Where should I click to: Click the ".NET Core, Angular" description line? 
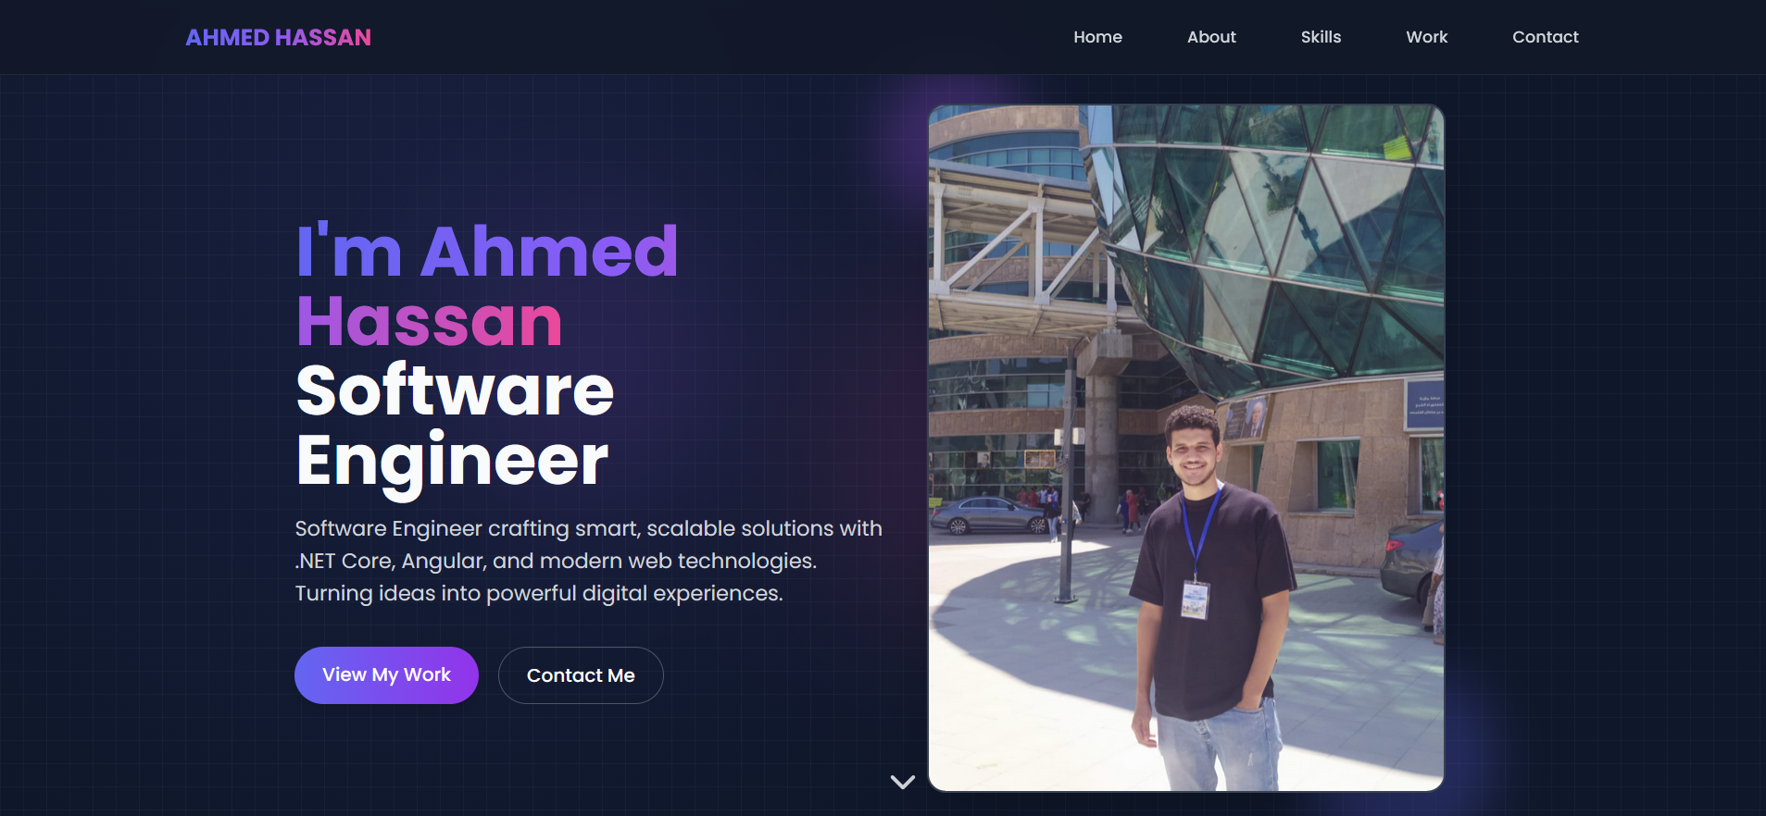[x=556, y=561]
